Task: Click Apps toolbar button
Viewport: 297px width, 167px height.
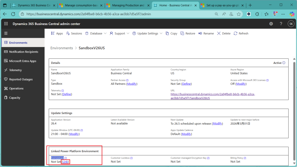Action: 57,33
